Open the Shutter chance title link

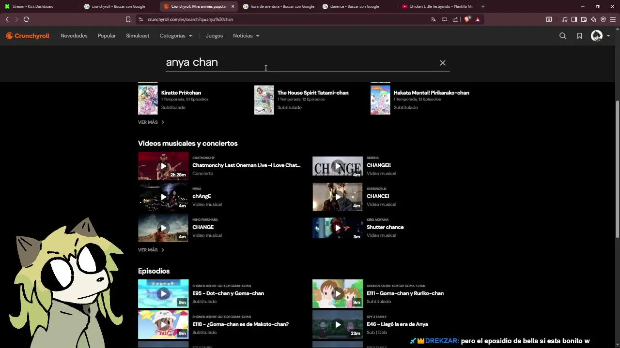pos(385,227)
